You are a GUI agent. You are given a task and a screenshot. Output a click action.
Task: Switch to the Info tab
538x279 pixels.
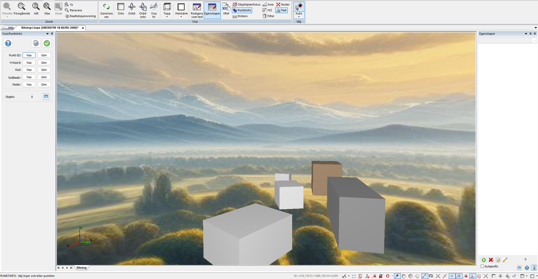11,28
